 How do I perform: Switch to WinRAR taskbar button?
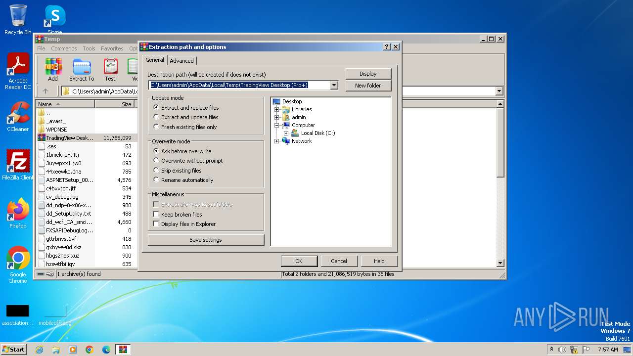point(123,350)
